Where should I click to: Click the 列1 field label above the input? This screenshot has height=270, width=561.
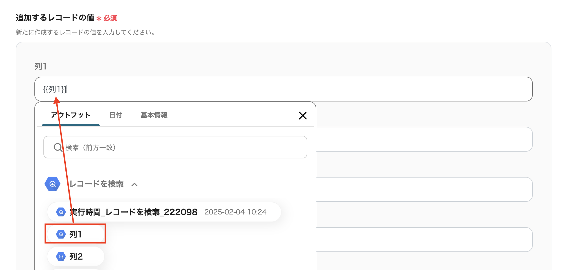[x=41, y=67]
